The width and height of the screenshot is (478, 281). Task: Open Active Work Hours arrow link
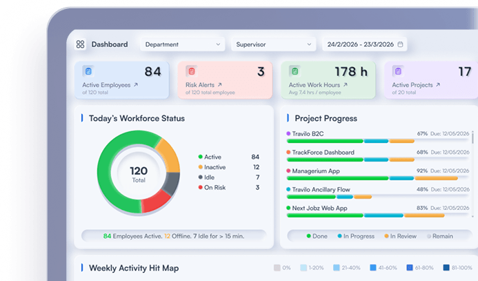click(346, 85)
